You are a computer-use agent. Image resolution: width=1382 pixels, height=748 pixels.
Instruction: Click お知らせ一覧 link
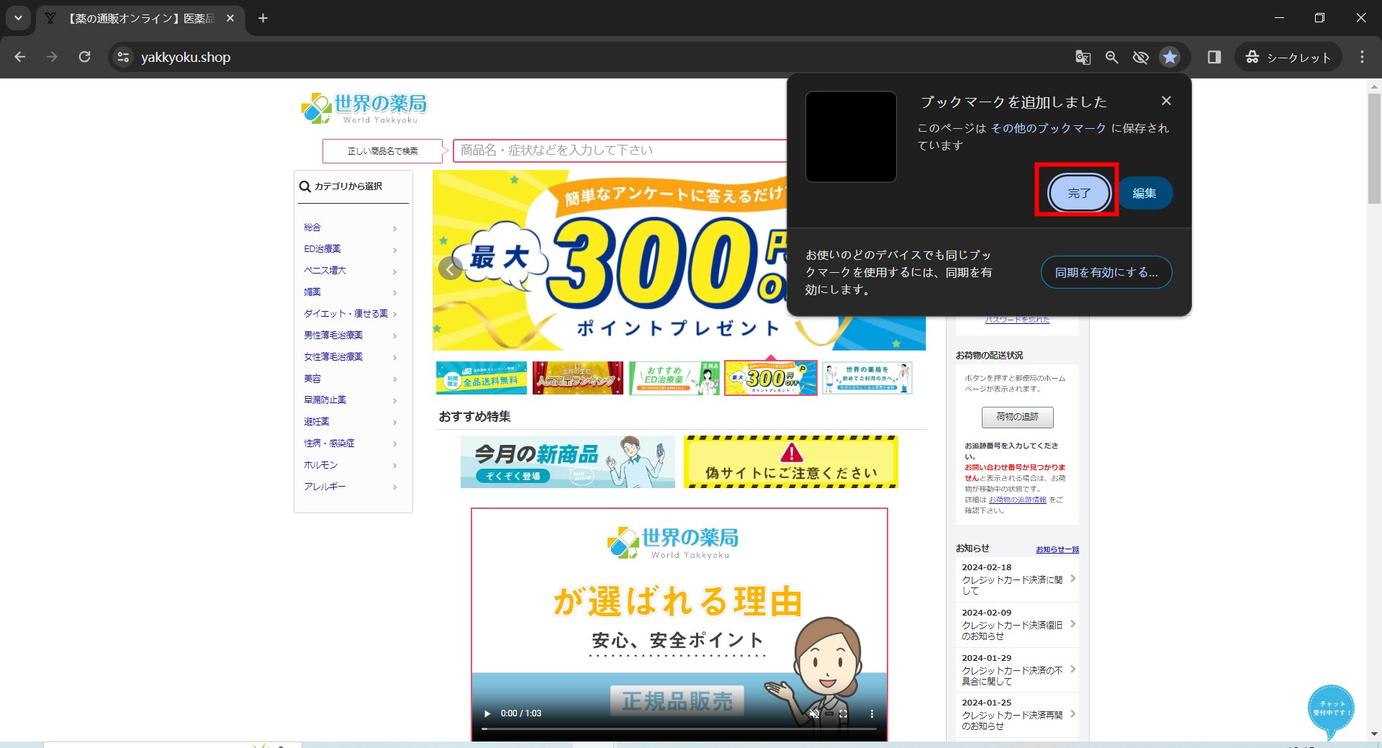click(x=1057, y=549)
